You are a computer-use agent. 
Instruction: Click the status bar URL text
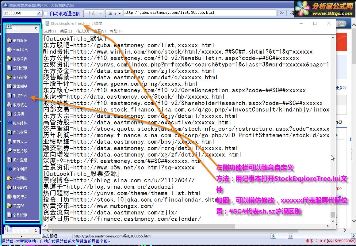[113, 236]
